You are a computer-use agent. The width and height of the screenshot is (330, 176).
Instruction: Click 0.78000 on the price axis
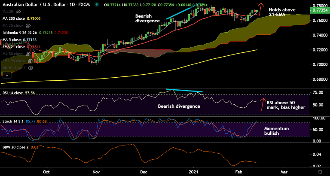point(320,6)
